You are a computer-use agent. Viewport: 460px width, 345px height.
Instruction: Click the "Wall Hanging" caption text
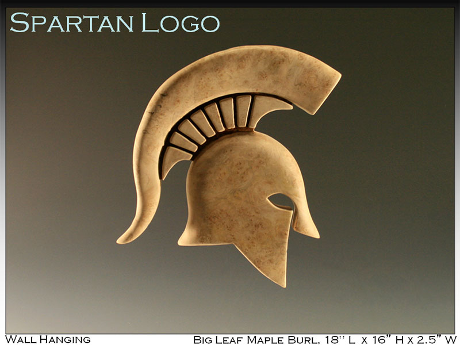click(48, 339)
